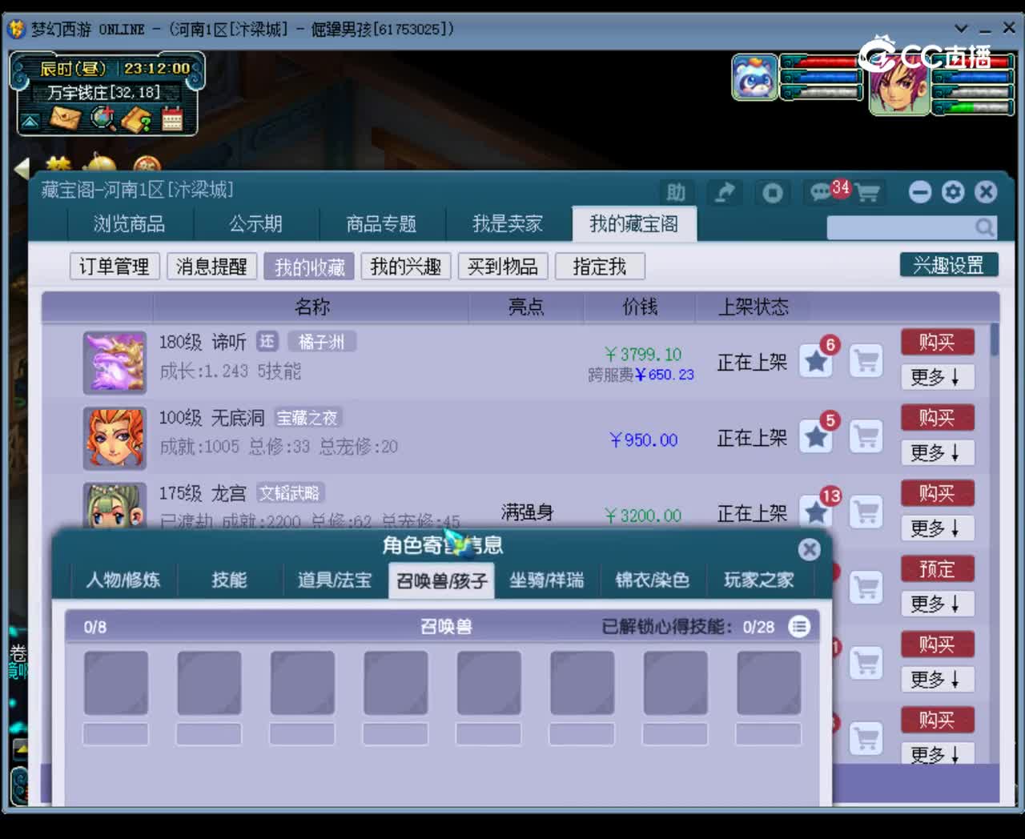
Task: Expand 更多 beside the 预定 button
Action: click(x=937, y=604)
